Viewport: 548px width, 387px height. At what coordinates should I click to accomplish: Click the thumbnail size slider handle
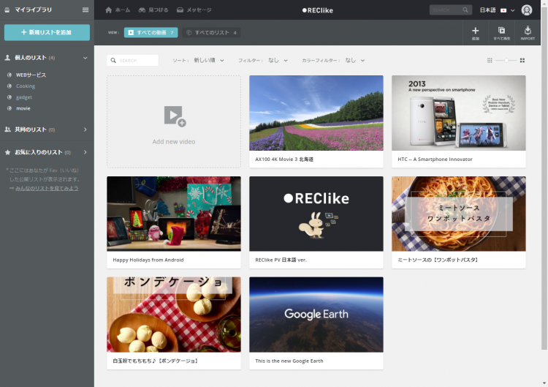pos(506,61)
